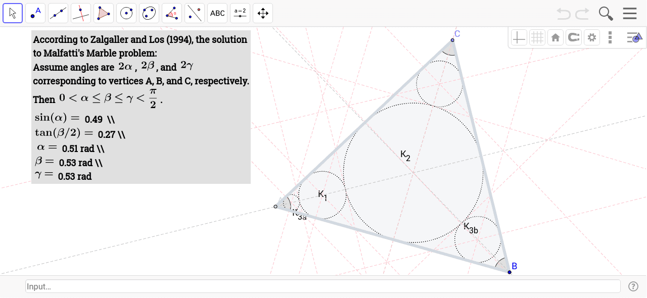Click the K3b circle label
Screen dimensions: 647x298
(x=471, y=228)
